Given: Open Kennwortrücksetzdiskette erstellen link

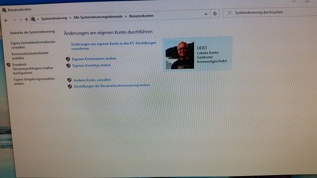Looking at the screenshot, I should (30, 55).
